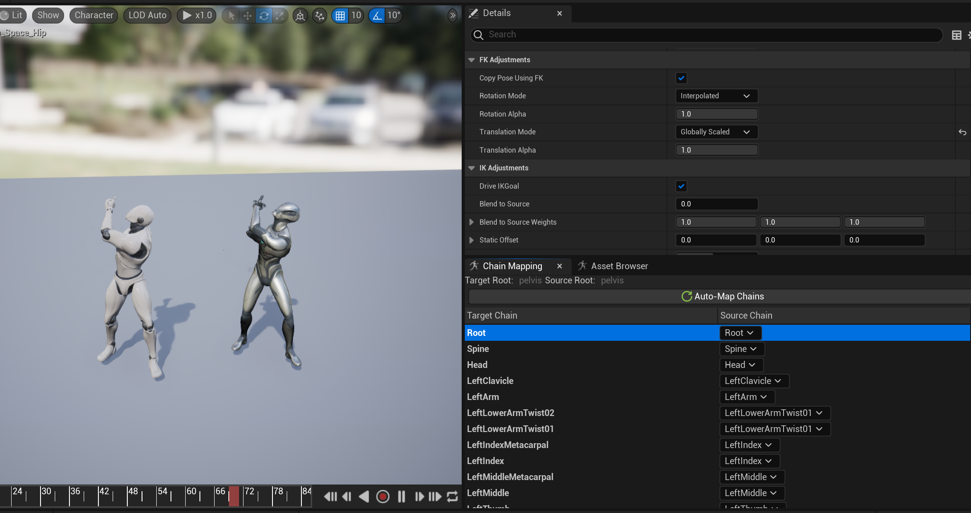Open the Details panel property matrix view icon

[x=956, y=35]
